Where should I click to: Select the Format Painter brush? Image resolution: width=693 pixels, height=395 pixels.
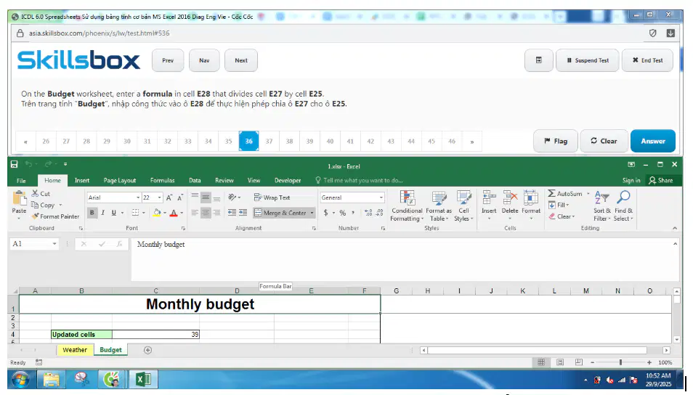click(x=35, y=216)
